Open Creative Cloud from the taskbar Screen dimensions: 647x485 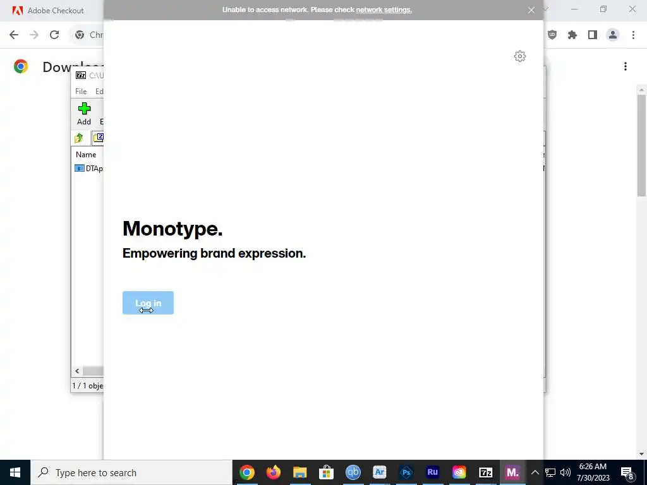(459, 472)
